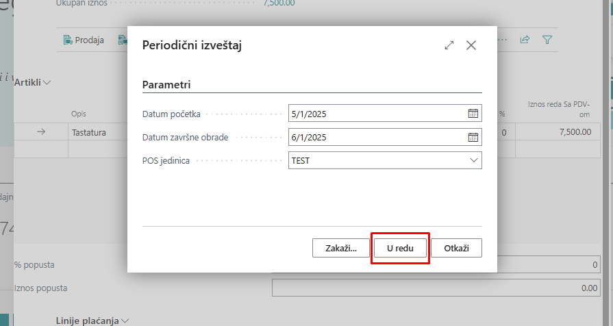Click the % popusta field

click(x=548, y=264)
